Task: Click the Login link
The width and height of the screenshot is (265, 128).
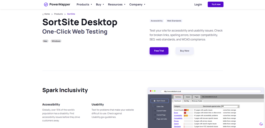Action: pos(198,5)
